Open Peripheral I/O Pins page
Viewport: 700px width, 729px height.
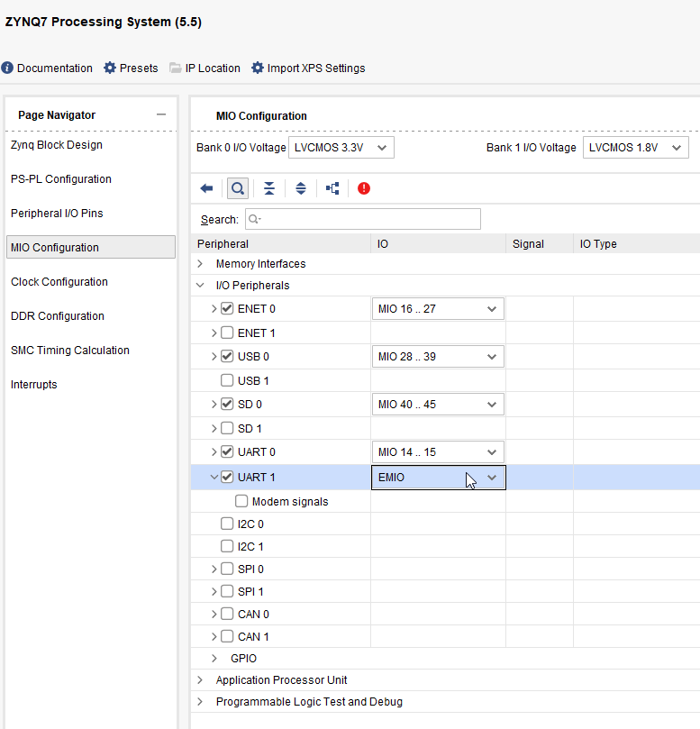pos(57,214)
